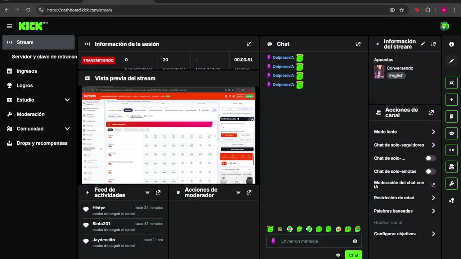
Task: Open Chat de solo-seguidores options
Action: pos(405,145)
